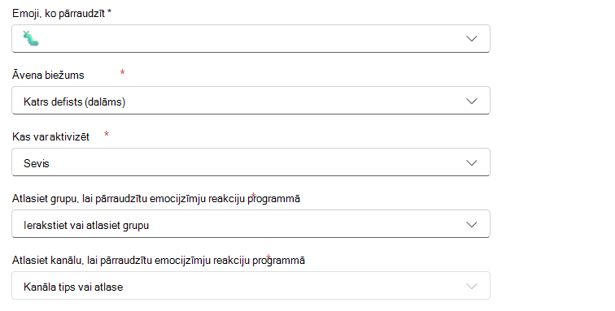Click the red asterisk on the group label

(x=253, y=195)
